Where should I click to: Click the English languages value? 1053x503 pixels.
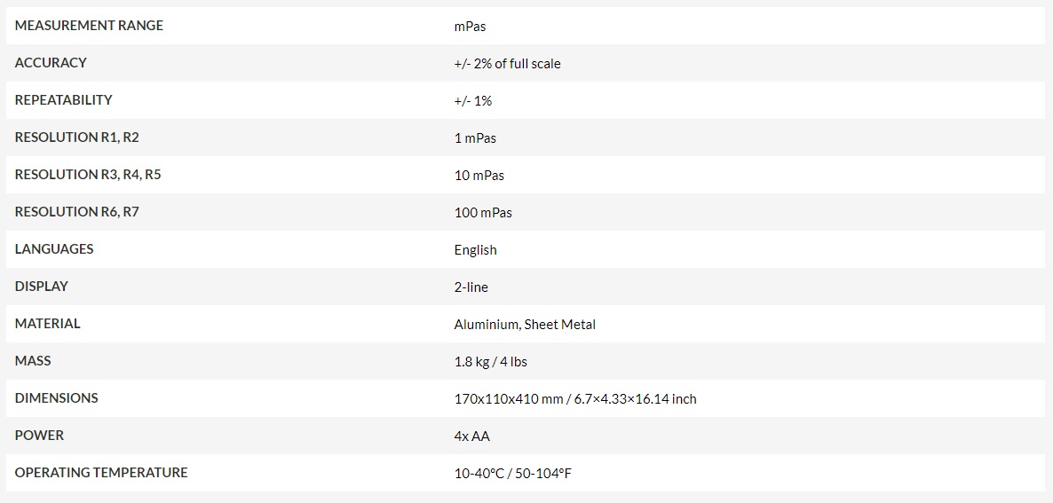pyautogui.click(x=476, y=250)
